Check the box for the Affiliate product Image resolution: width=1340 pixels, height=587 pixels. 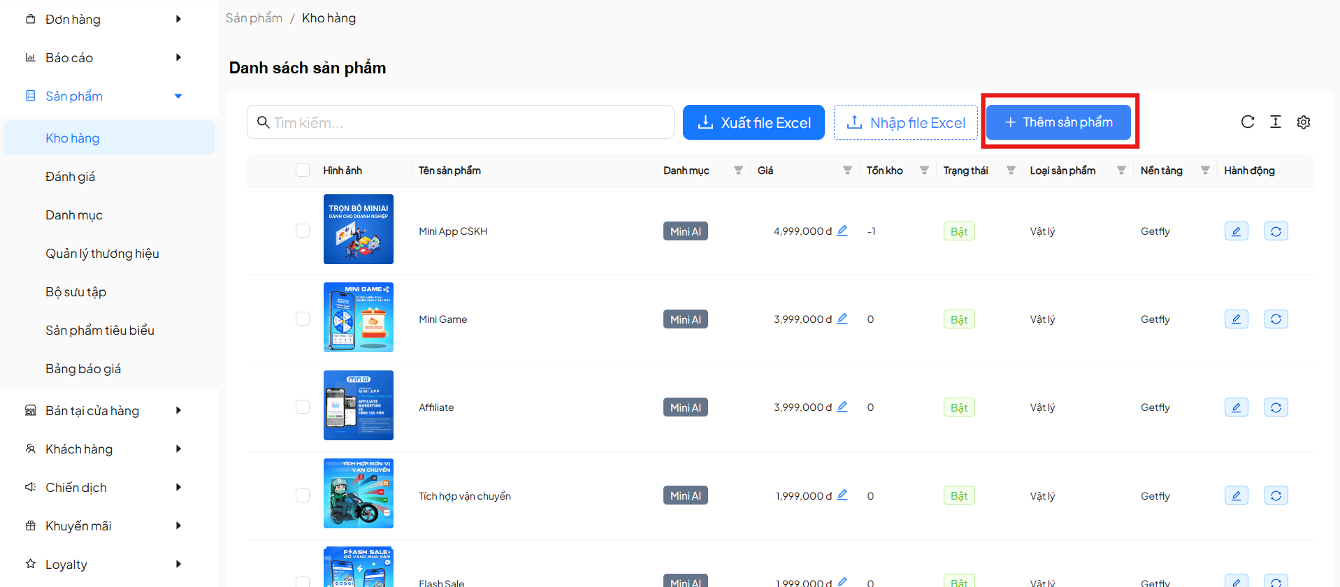coord(303,407)
